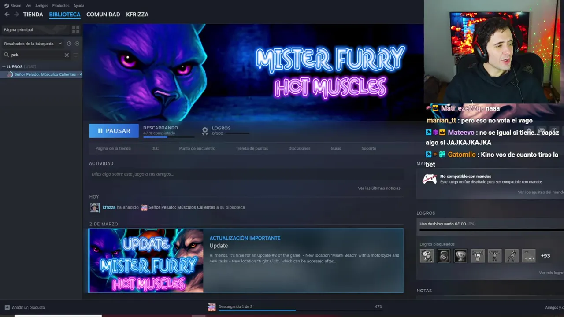Open the Steam menu

tap(16, 6)
